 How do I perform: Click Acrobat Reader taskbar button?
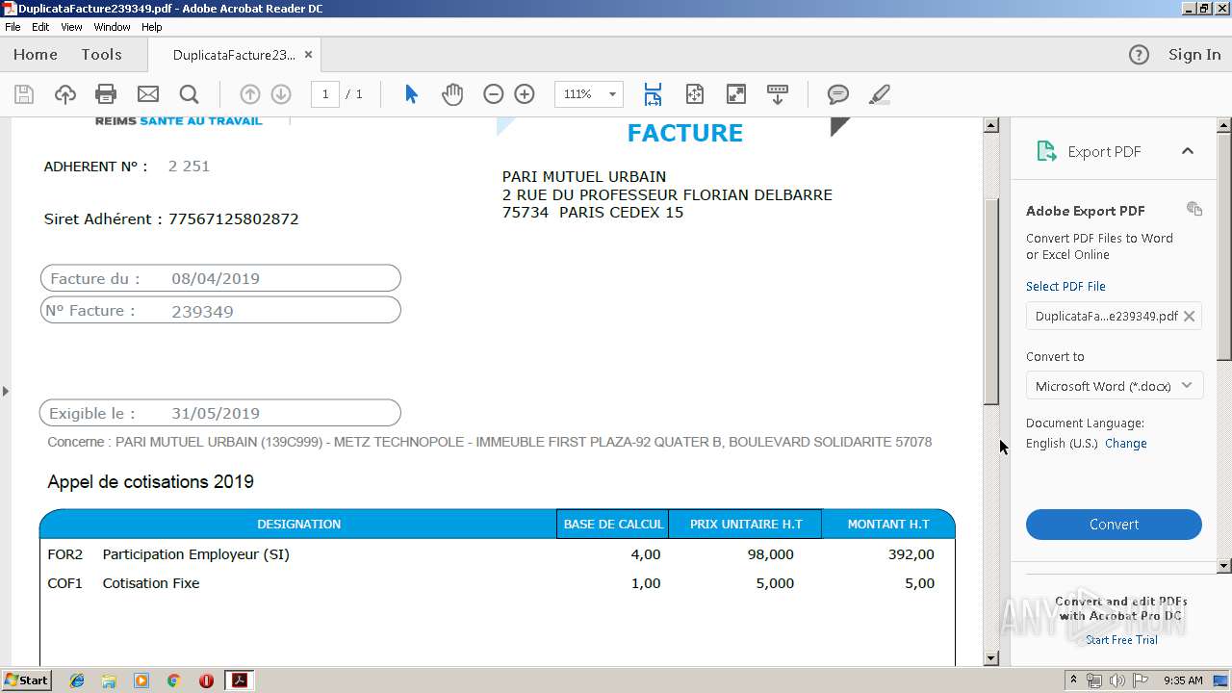coord(239,680)
